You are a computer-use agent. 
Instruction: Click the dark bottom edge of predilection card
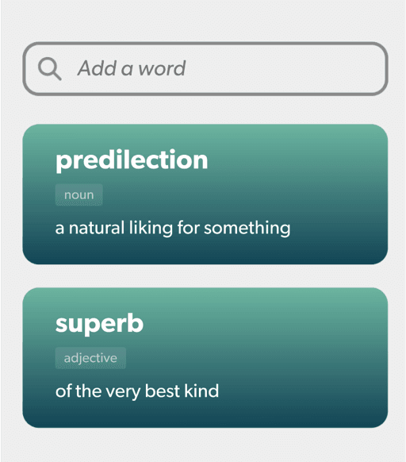click(205, 258)
